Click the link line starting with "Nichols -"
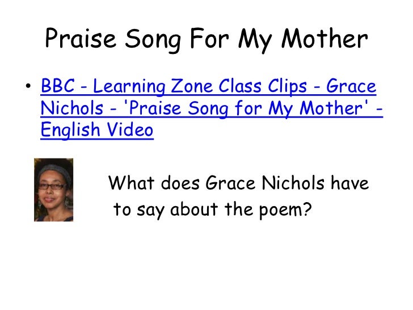This screenshot has height=310, width=413. [212, 108]
